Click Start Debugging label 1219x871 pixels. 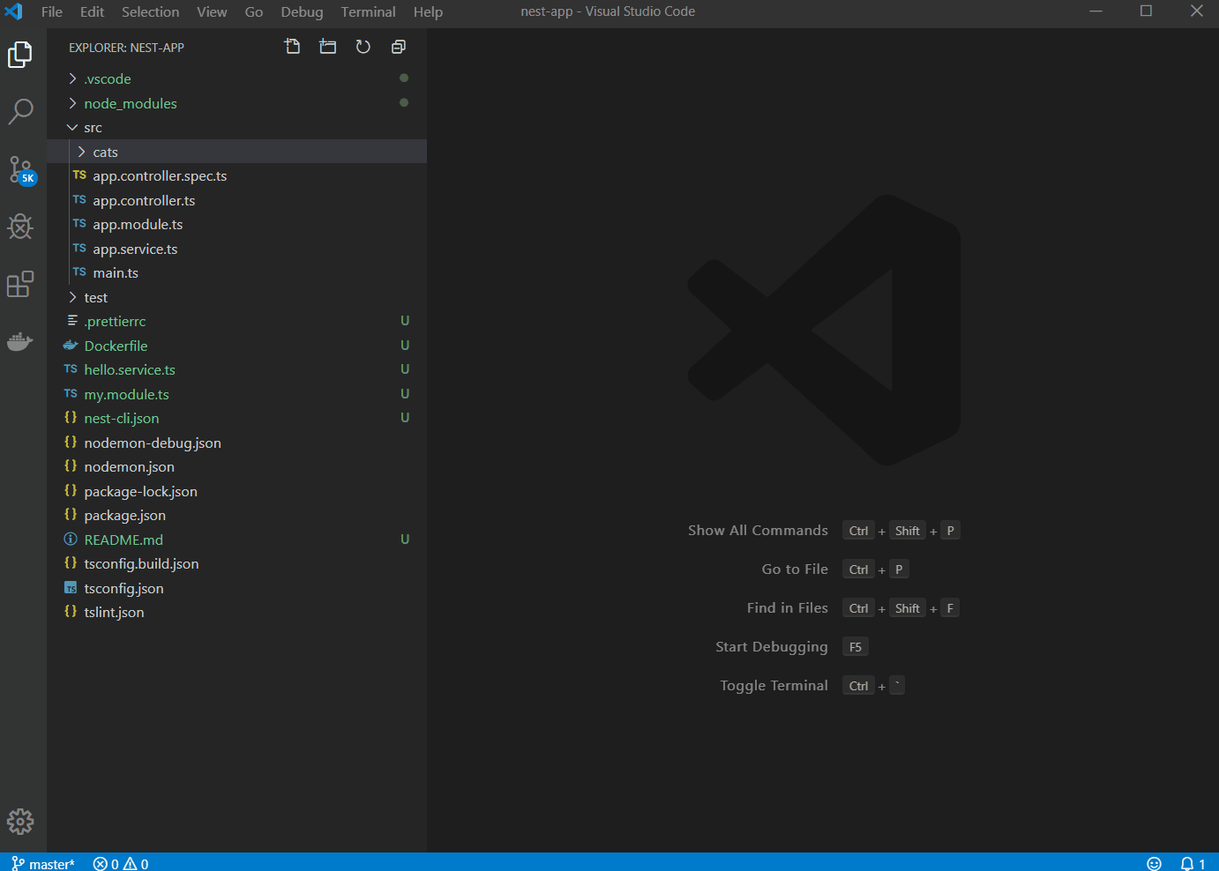pyautogui.click(x=772, y=646)
